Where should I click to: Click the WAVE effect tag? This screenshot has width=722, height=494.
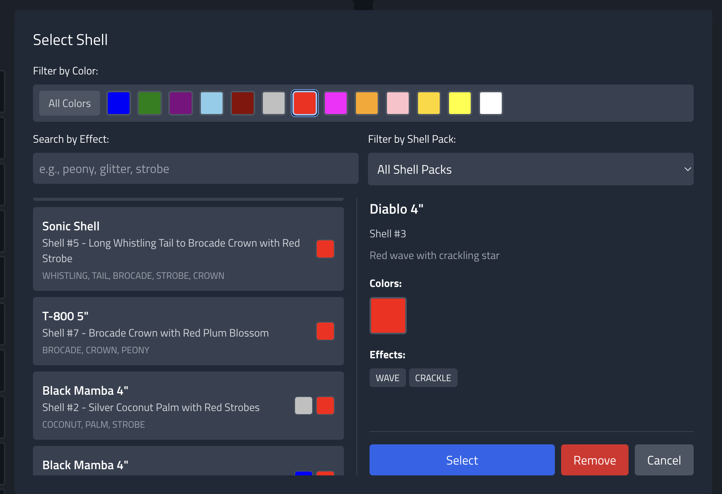coord(387,377)
